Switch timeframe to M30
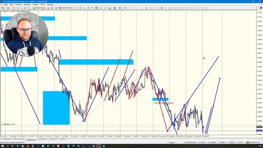The width and height of the screenshot is (263, 148). tap(187, 8)
